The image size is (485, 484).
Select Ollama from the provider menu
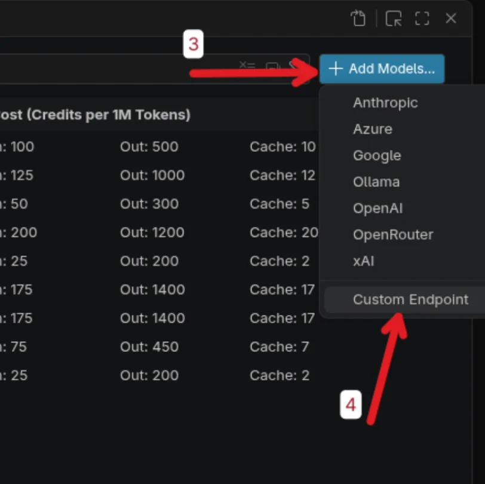[376, 182]
